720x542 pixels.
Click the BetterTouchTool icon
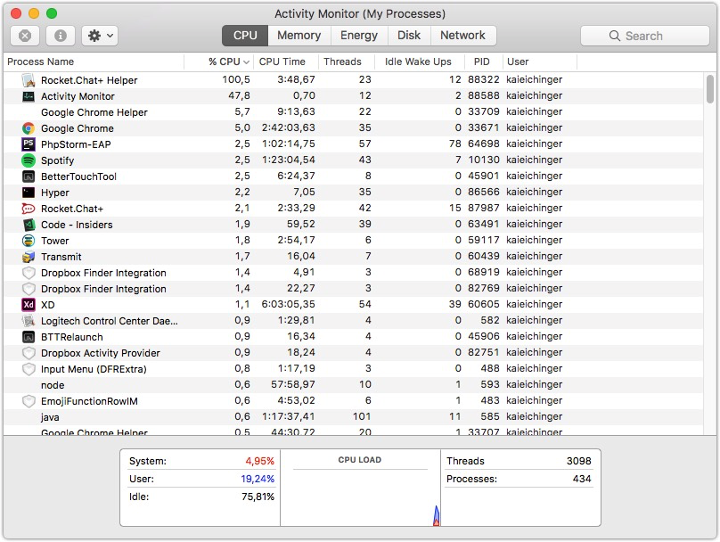click(29, 177)
